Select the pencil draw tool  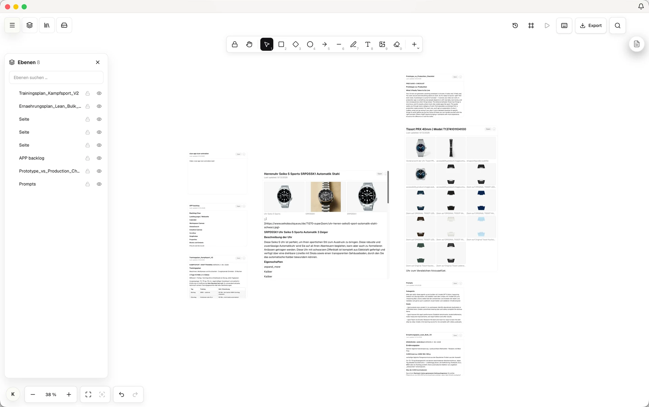[x=353, y=44]
